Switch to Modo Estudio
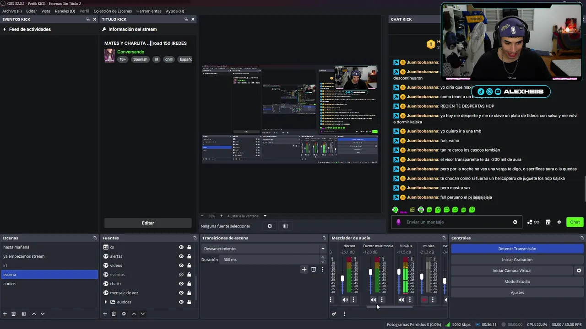This screenshot has width=586, height=329. click(x=517, y=281)
